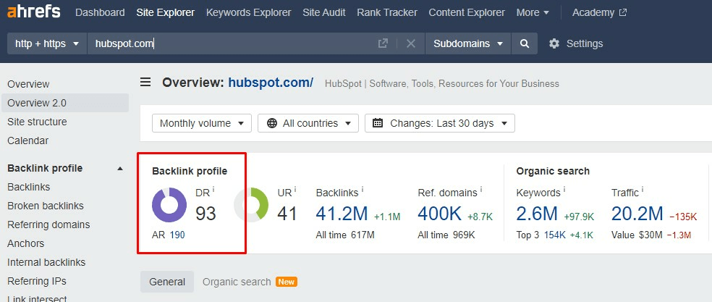Click the Traffic info icon
The image size is (712, 302).
click(643, 189)
